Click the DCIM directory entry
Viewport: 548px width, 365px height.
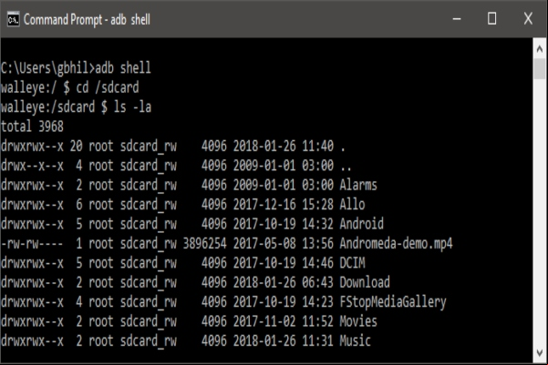click(x=182, y=263)
